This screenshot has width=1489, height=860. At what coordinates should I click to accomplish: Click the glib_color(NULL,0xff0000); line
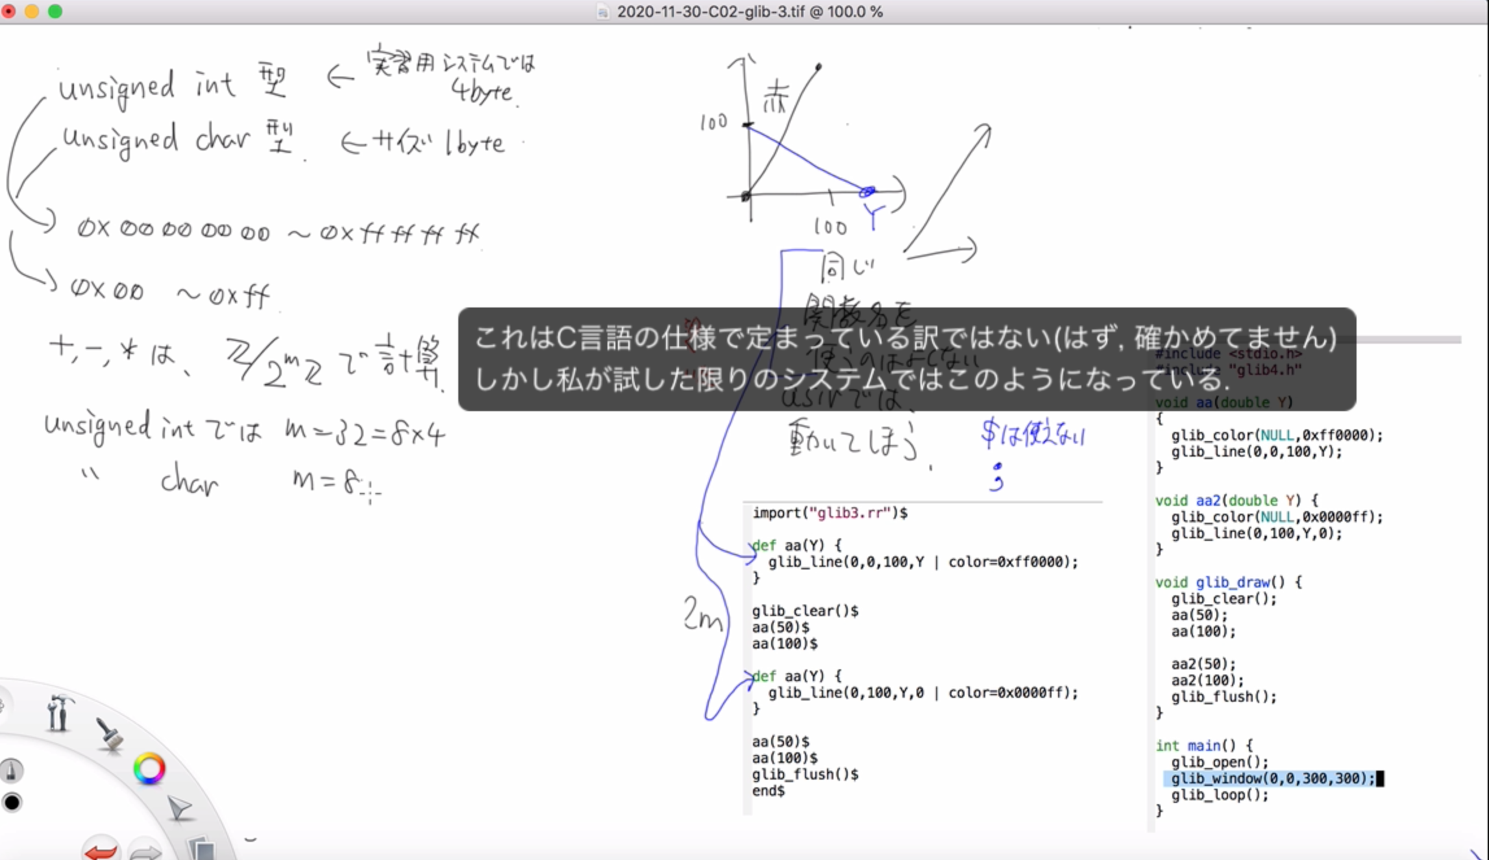pyautogui.click(x=1277, y=435)
